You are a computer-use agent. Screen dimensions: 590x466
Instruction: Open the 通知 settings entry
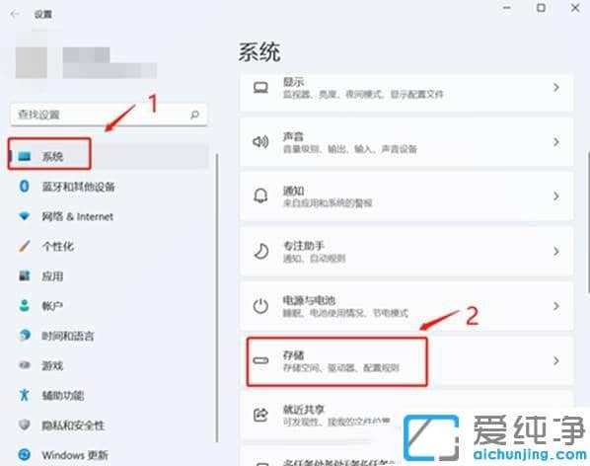tap(406, 196)
